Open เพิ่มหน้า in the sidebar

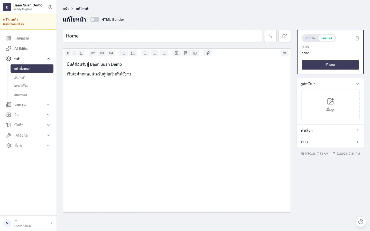[32, 77]
